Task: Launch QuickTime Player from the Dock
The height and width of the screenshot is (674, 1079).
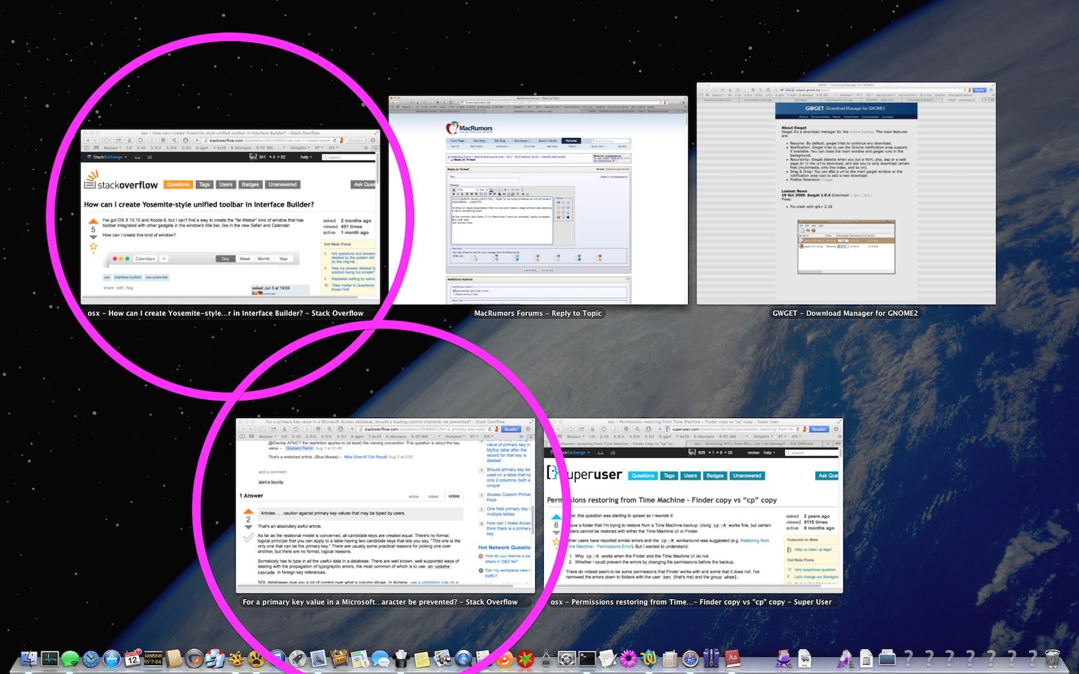Action: pos(463,658)
